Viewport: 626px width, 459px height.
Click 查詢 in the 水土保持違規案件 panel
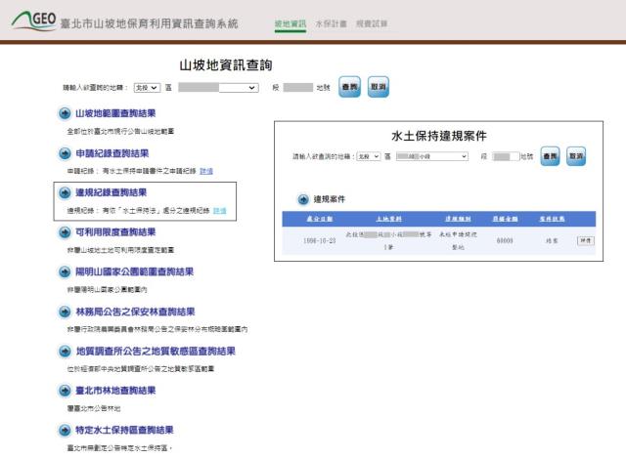550,156
